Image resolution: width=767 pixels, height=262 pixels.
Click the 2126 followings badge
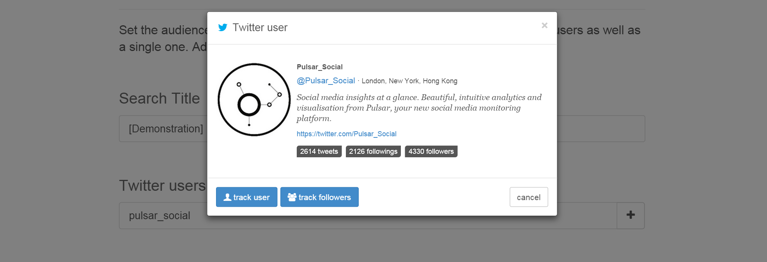click(x=373, y=151)
